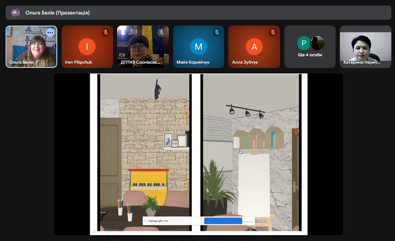Click Iren Pilipchuk's orange avatar circle
The image size is (395, 241).
(x=87, y=47)
